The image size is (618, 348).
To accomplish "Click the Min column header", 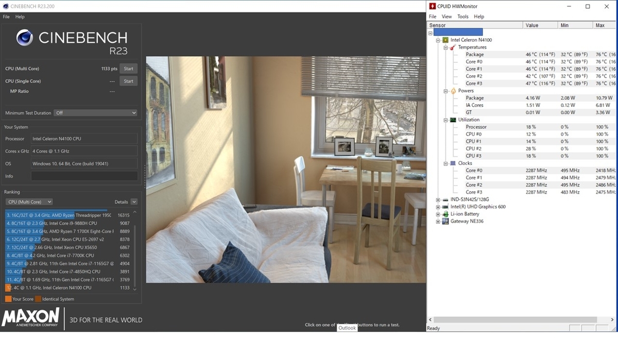I will tap(575, 25).
